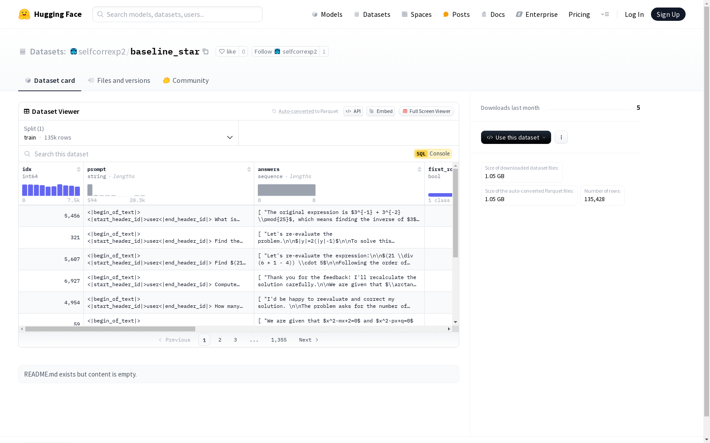Open the Pricing page
The width and height of the screenshot is (710, 443).
[579, 14]
